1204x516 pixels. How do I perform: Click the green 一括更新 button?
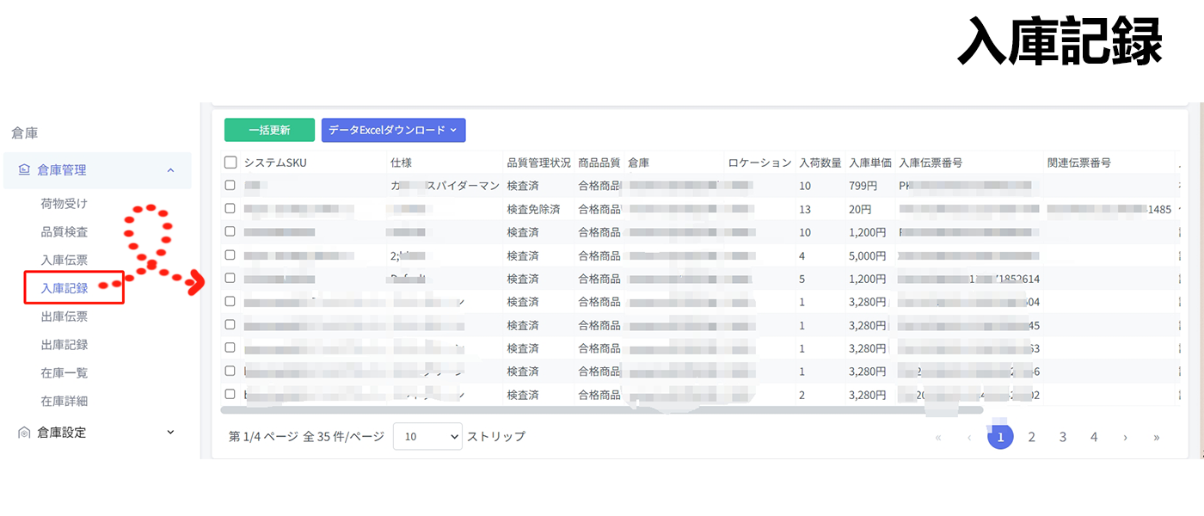(x=269, y=130)
